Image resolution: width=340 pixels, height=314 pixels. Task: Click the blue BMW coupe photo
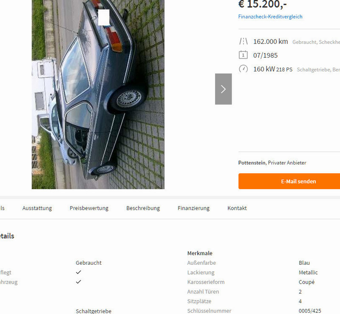98,94
